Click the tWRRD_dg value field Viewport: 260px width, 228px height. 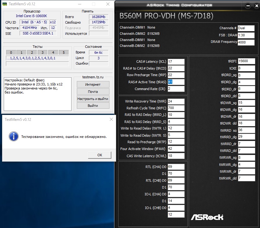246,137
